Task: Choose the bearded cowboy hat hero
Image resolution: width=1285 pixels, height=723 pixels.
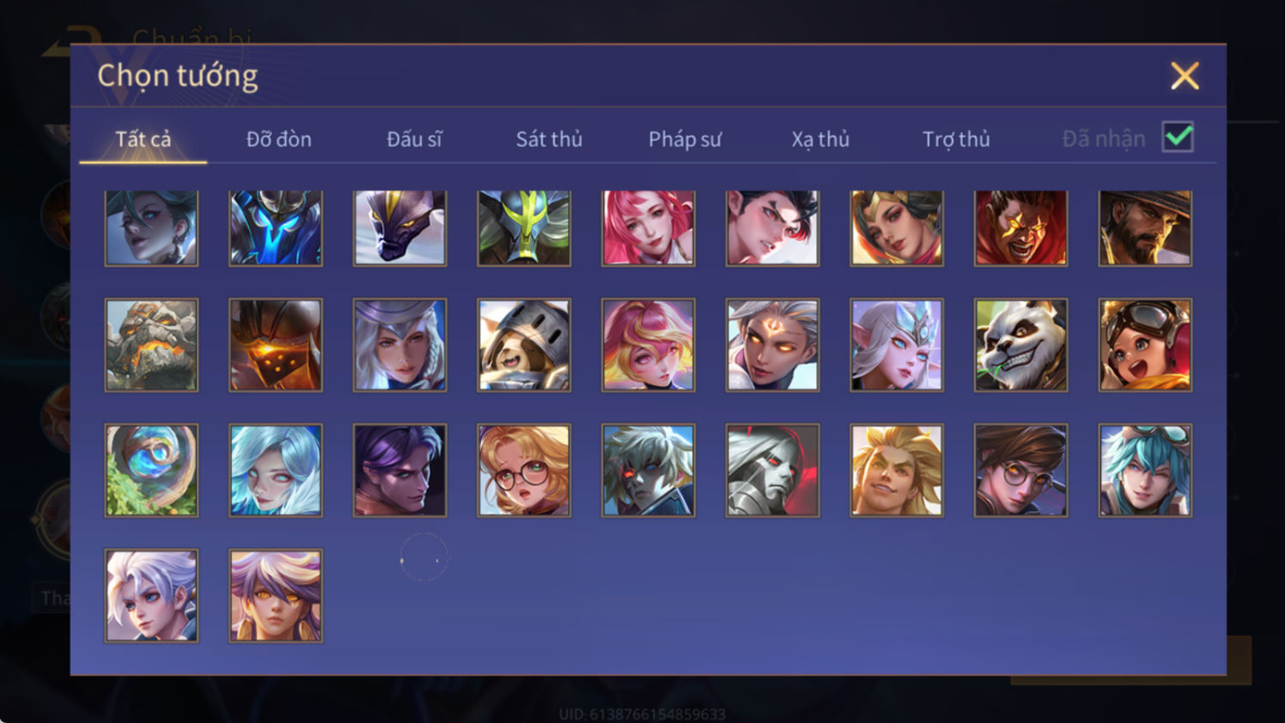Action: (x=1145, y=228)
